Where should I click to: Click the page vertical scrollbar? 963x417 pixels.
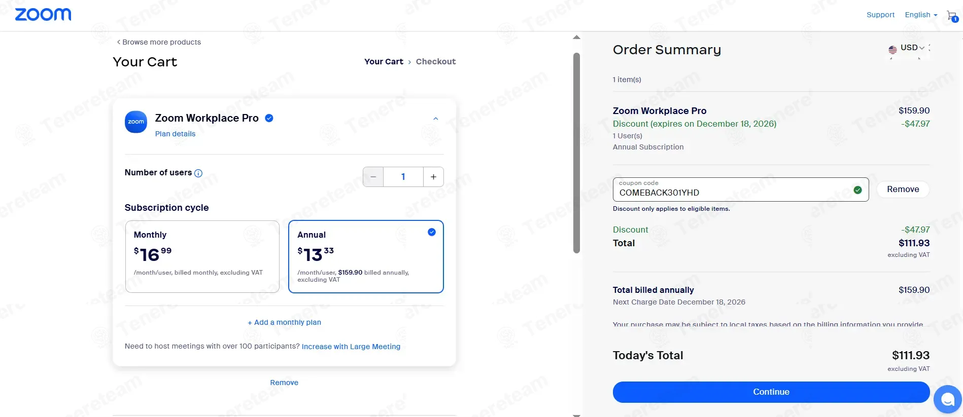tap(576, 152)
